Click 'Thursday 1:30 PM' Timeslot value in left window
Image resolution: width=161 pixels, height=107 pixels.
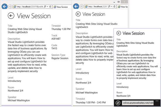coord(61,29)
